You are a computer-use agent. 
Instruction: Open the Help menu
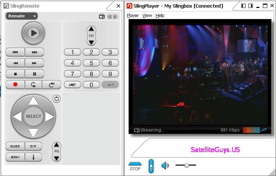click(160, 16)
